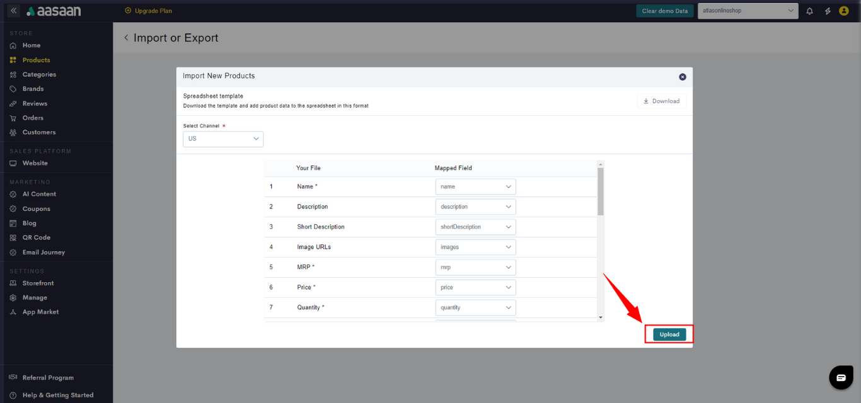This screenshot has height=403, width=861.
Task: Collapse the sidebar with double-chevron icon
Action: click(x=13, y=11)
